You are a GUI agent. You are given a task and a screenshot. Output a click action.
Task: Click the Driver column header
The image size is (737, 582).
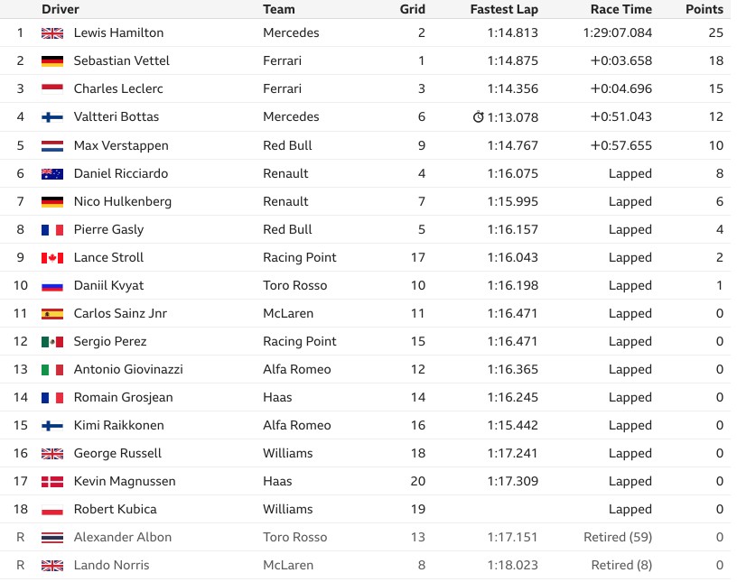tap(61, 9)
